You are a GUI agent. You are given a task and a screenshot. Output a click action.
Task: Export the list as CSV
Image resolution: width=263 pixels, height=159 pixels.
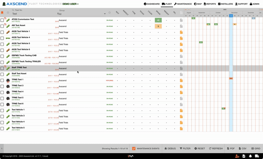(x=242, y=149)
